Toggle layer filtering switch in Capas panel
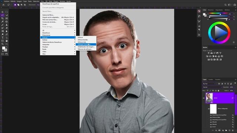 (235, 83)
